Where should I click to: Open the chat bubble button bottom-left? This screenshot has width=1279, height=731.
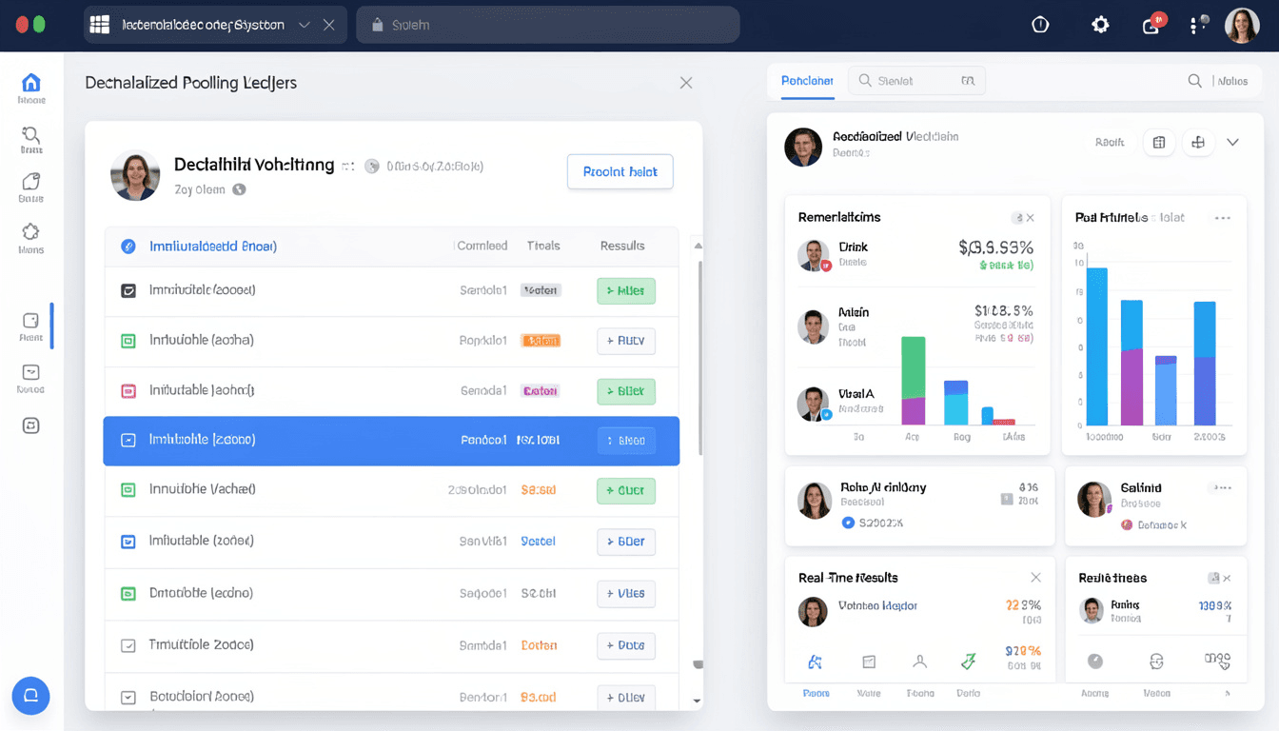pyautogui.click(x=30, y=696)
